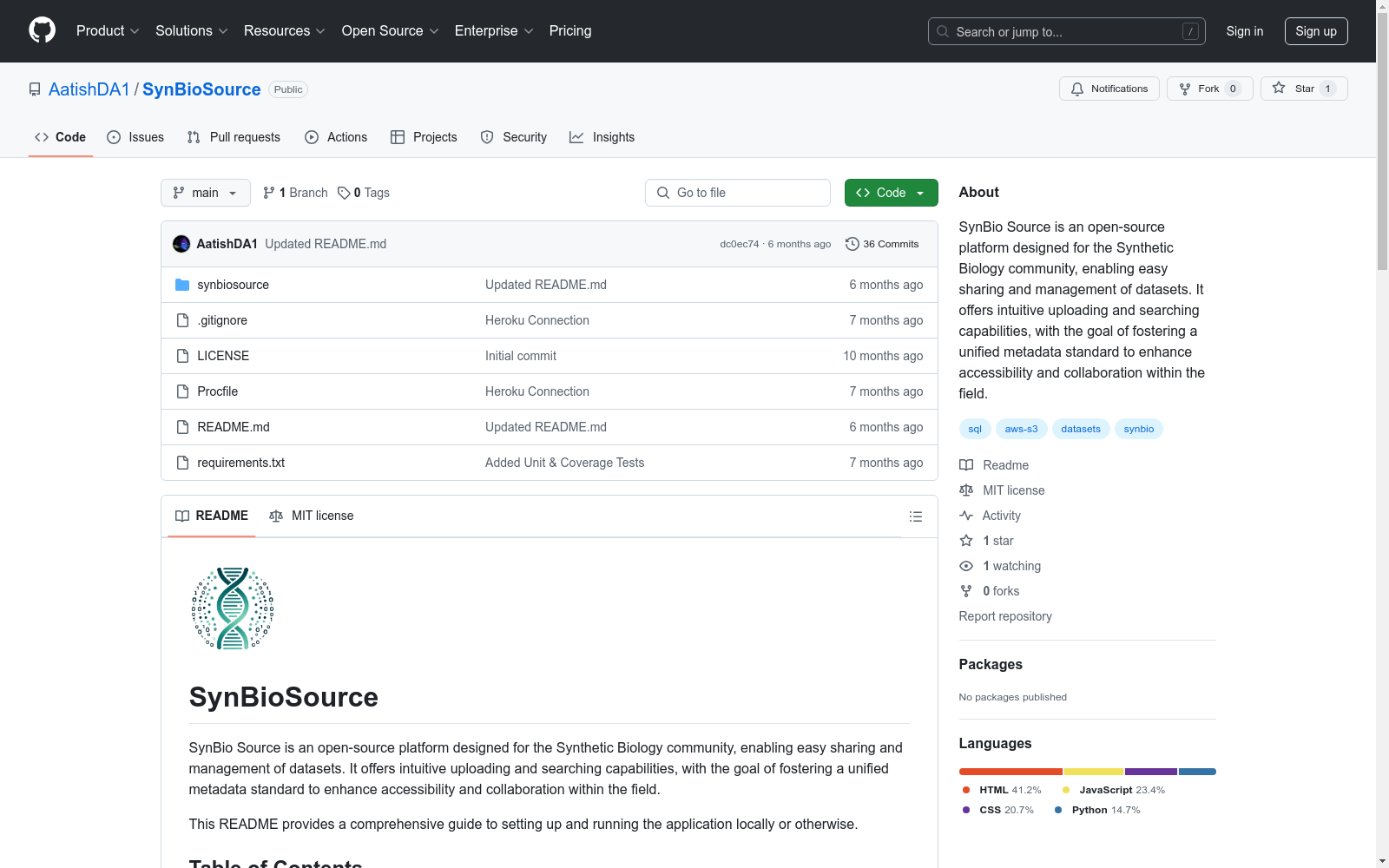Open the main branch selector dropdown
This screenshot has height=868, width=1389.
pos(206,193)
